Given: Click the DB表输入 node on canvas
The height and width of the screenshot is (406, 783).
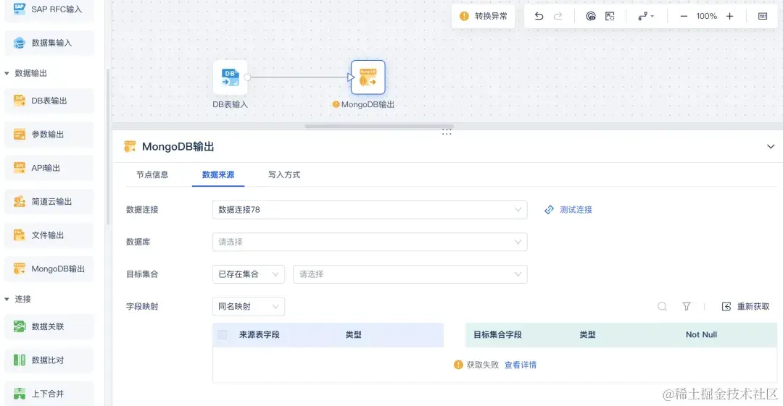Looking at the screenshot, I should (x=231, y=77).
